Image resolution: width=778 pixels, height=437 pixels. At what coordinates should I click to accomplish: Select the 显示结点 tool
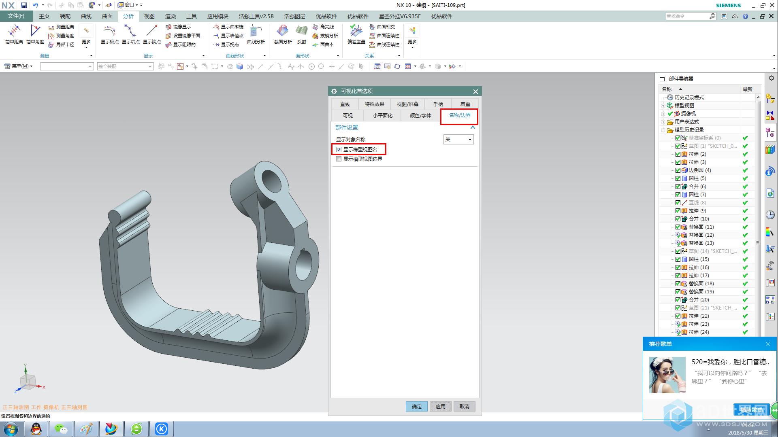(x=130, y=34)
